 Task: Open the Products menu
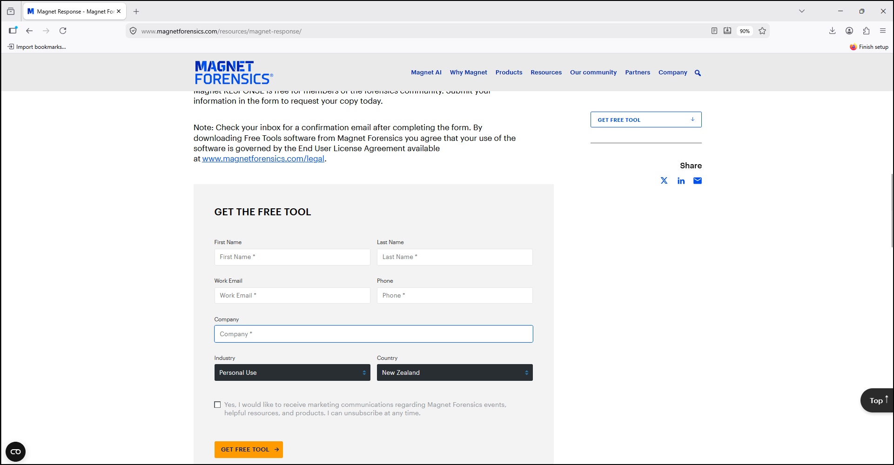[x=509, y=72]
